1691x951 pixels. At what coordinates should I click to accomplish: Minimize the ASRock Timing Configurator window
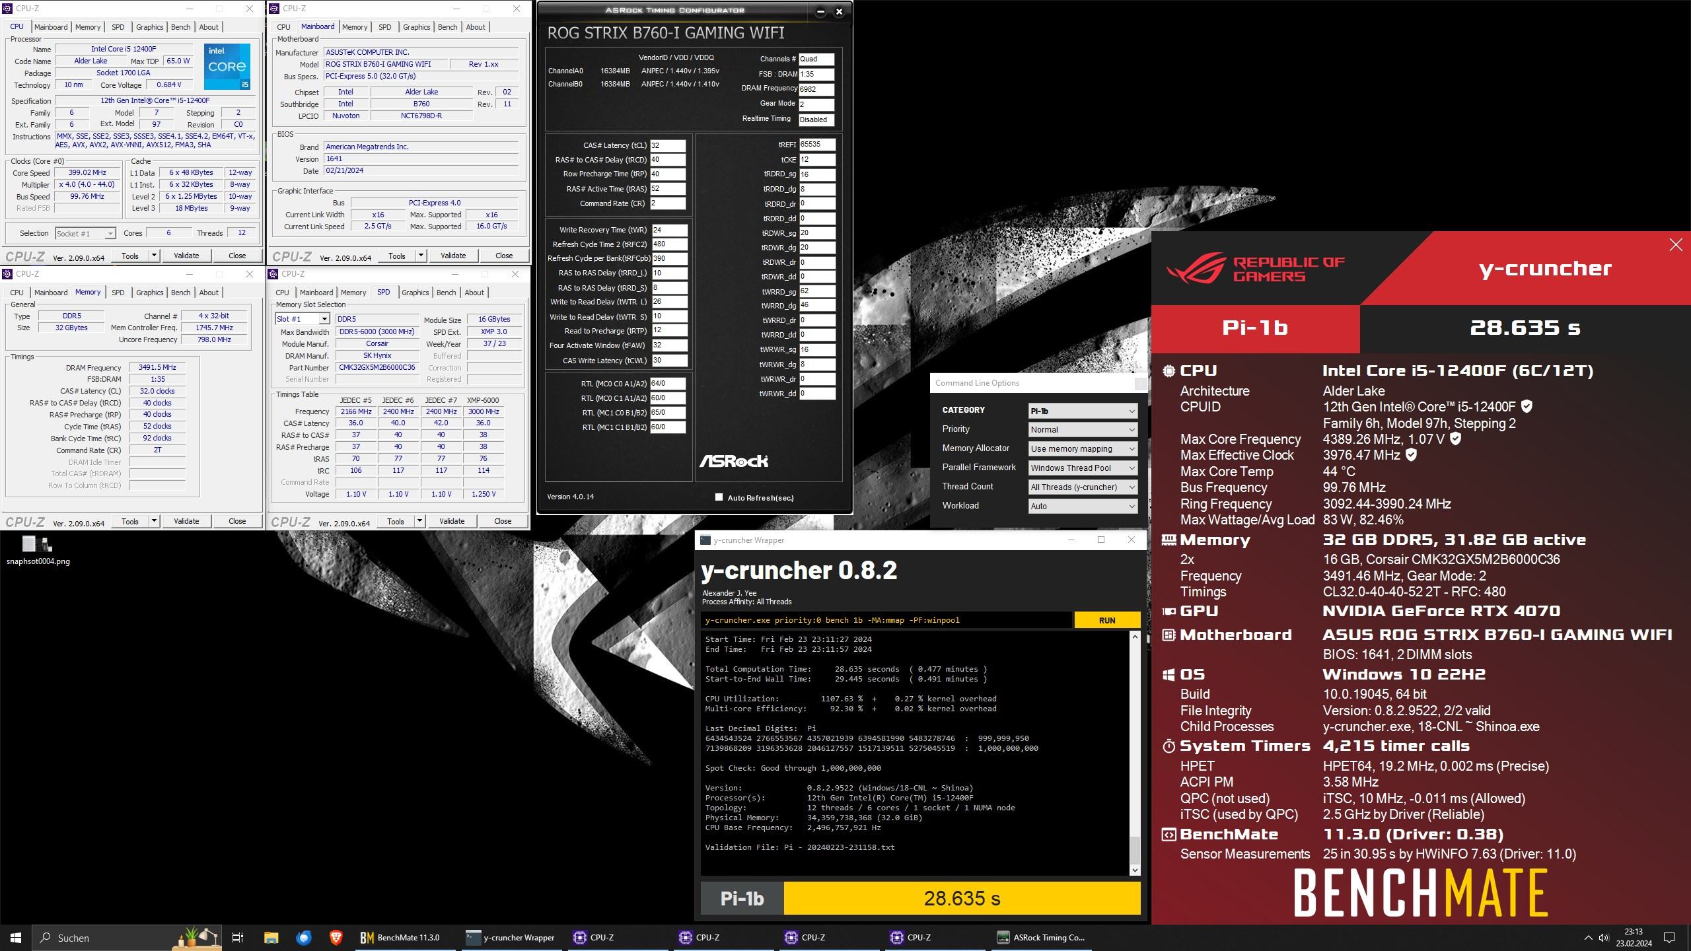(x=820, y=11)
